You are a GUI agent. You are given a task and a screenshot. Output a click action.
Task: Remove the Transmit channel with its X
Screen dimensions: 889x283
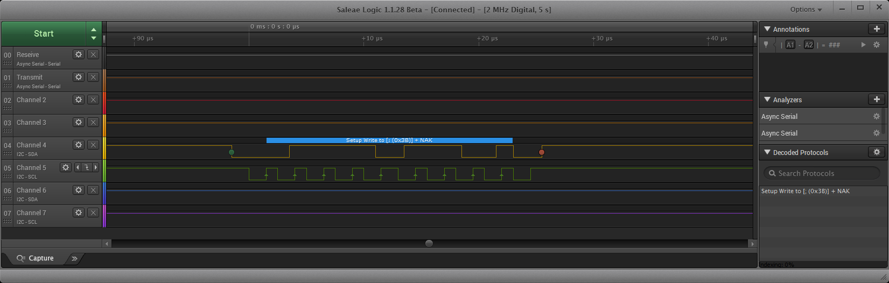pyautogui.click(x=93, y=77)
